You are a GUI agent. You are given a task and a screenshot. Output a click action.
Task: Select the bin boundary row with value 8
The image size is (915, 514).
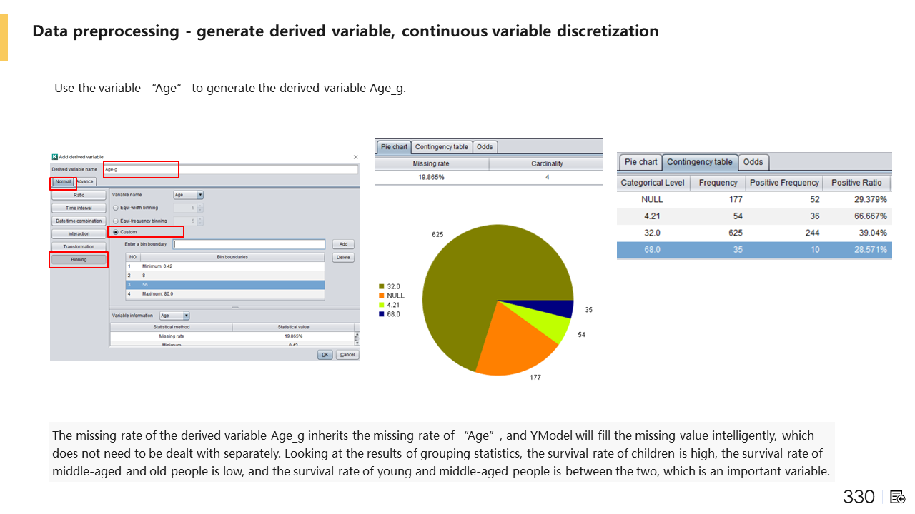point(225,275)
